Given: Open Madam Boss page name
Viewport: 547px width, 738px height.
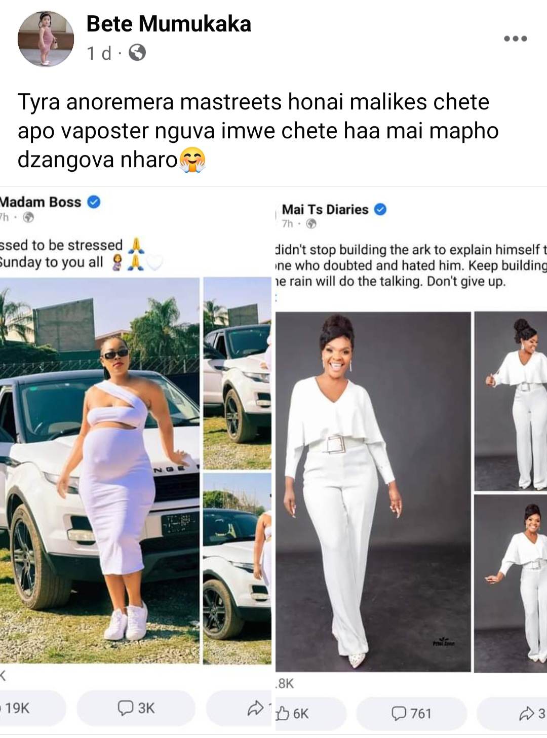Looking at the screenshot, I should click(x=41, y=202).
